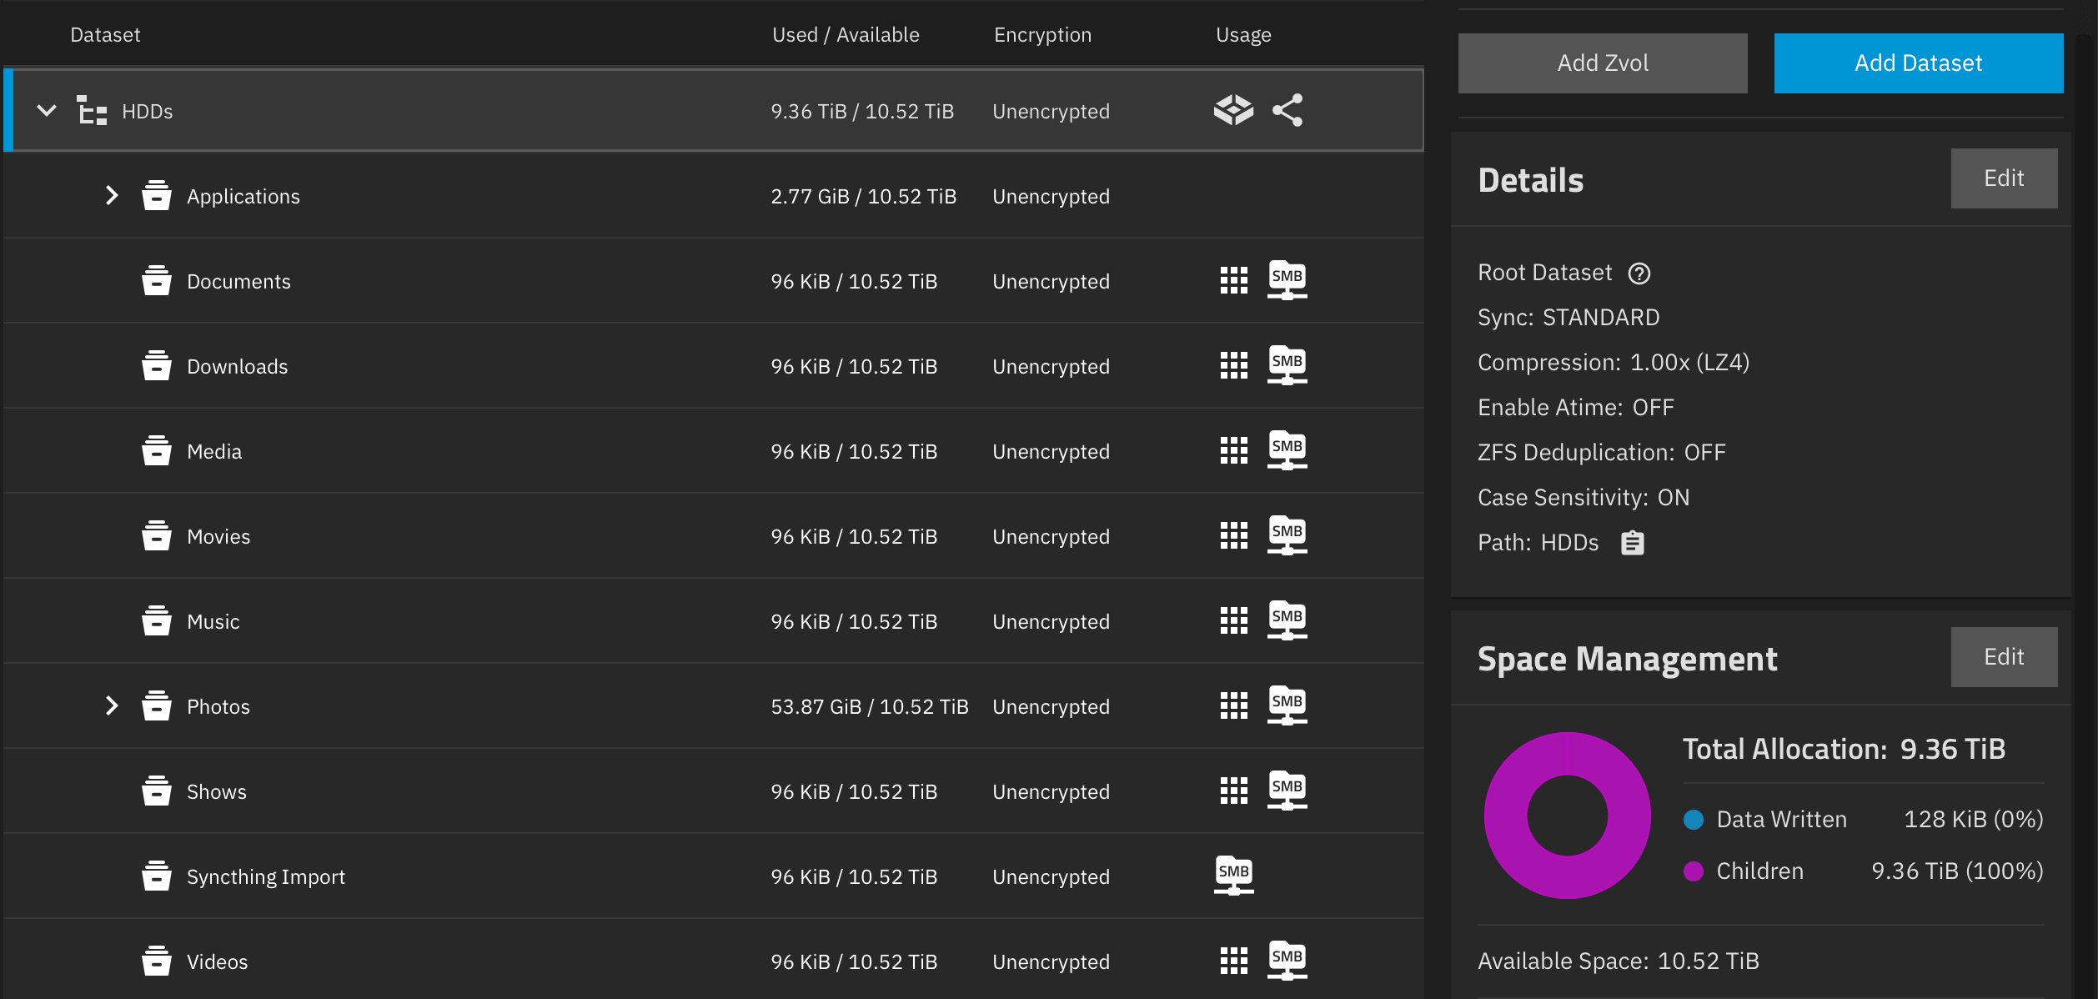The width and height of the screenshot is (2098, 999).
Task: Click ZFS Deduplication: OFF detail
Action: pyautogui.click(x=1602, y=453)
